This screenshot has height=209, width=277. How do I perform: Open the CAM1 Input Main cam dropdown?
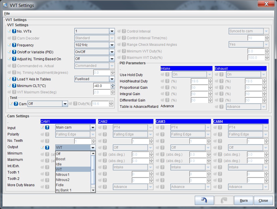76,127
